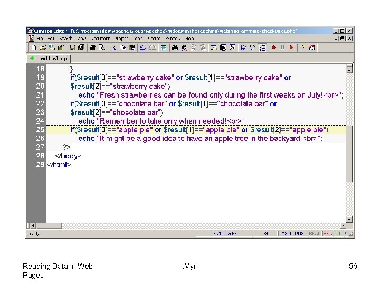Start macro recording with red dot
The image size is (380, 285).
pos(273,47)
